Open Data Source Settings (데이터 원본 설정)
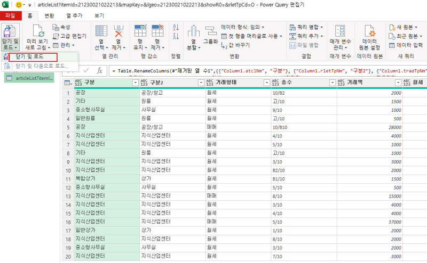This screenshot has width=427, height=263. 369,37
